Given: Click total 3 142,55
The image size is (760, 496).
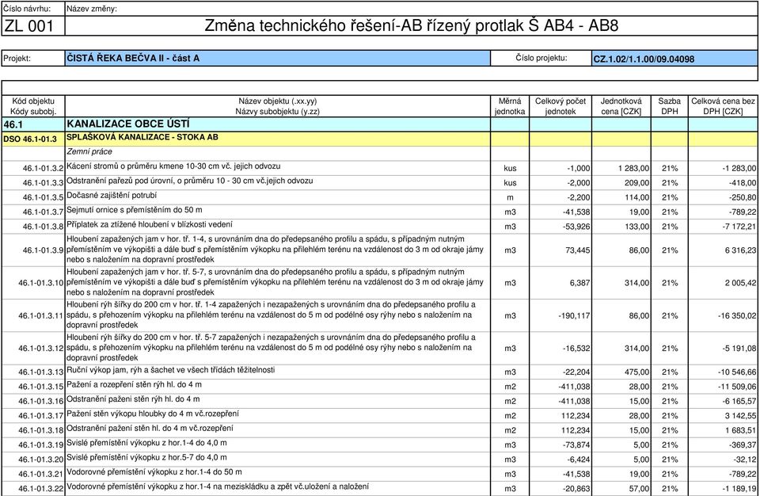Looking at the screenshot, I should coord(741,416).
